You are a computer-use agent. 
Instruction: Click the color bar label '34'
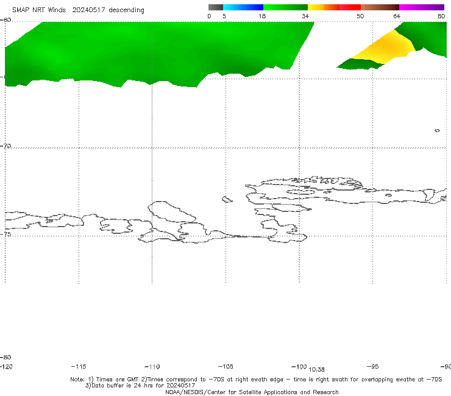305,16
